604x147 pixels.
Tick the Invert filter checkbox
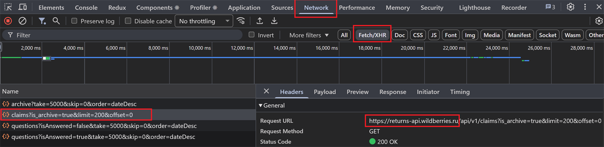tap(251, 35)
